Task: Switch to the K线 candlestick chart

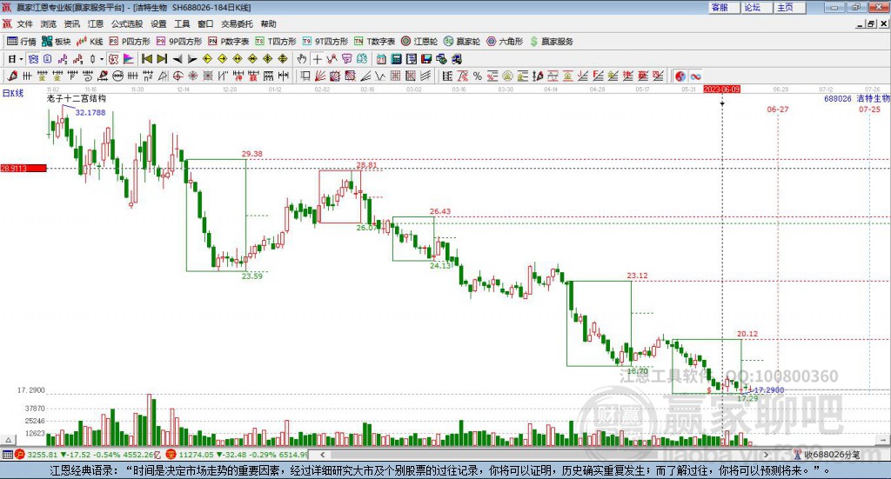Action: (x=90, y=42)
